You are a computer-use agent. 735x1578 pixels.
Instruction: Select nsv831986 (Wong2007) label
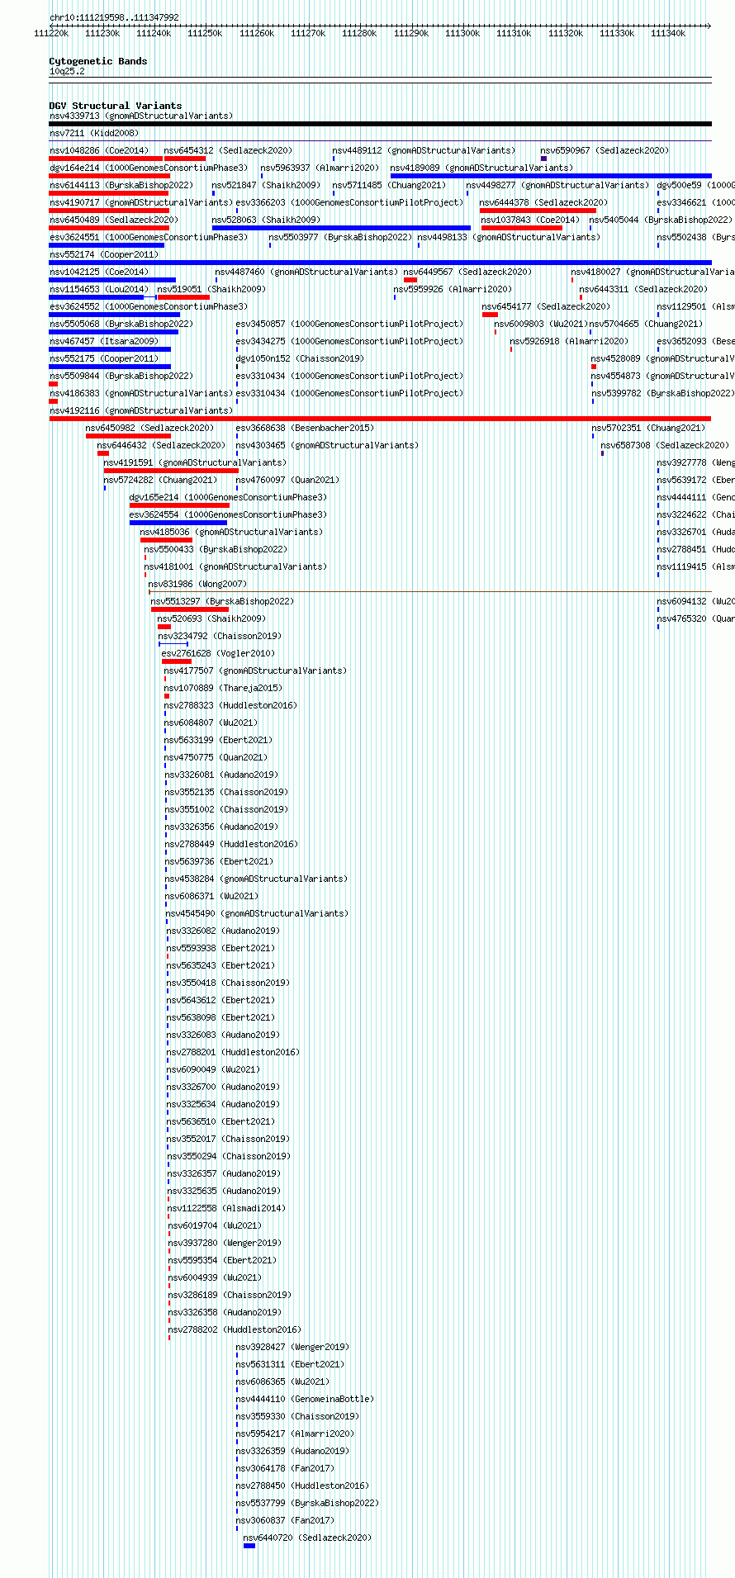(198, 584)
